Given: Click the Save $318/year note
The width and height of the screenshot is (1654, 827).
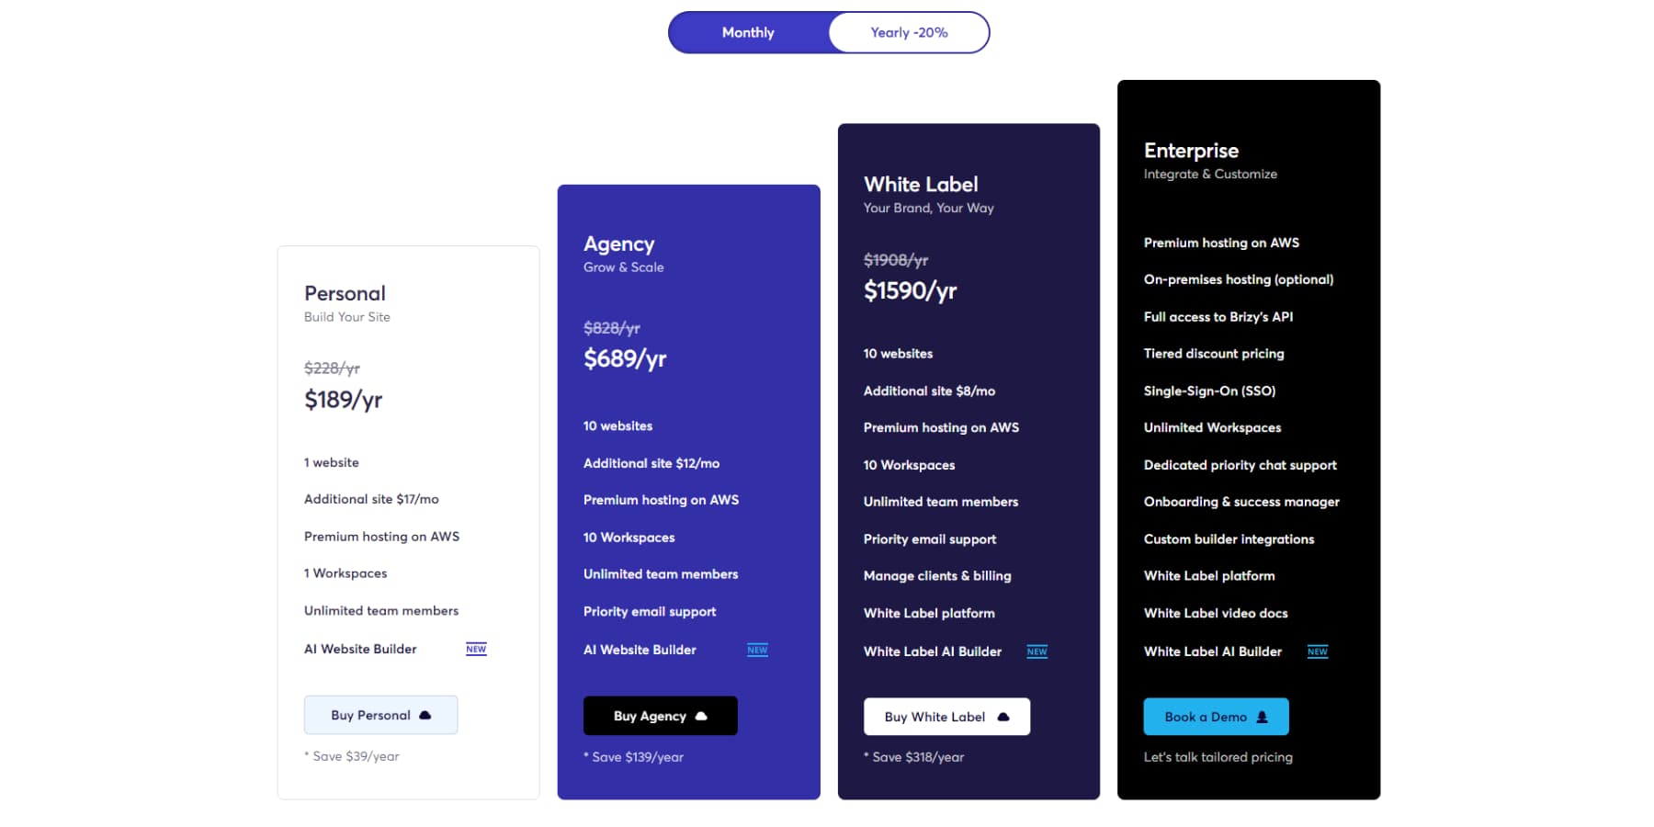Looking at the screenshot, I should pyautogui.click(x=913, y=757).
